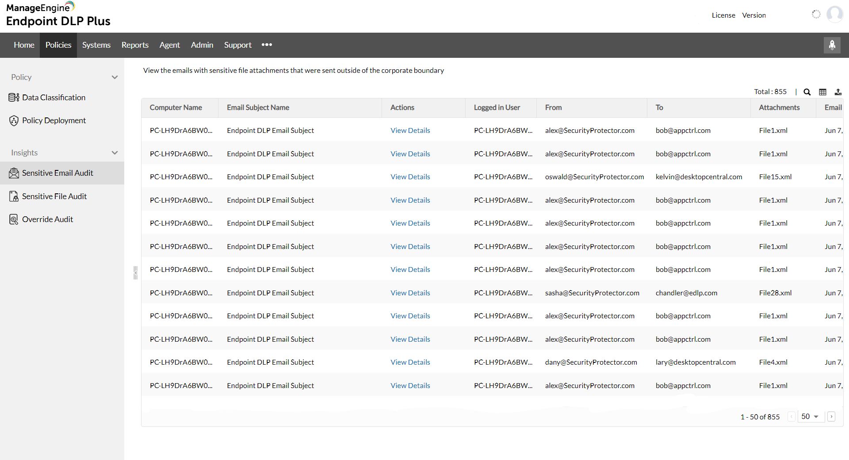Collapse the Insights section chevron
Screen dimensions: 849x460
(115, 153)
